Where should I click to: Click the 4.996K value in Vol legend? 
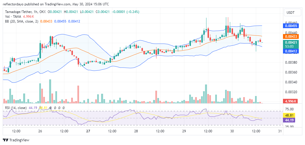click(x=29, y=17)
